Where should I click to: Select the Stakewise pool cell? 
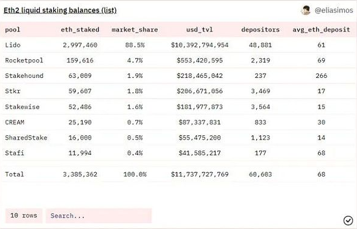[x=22, y=107]
